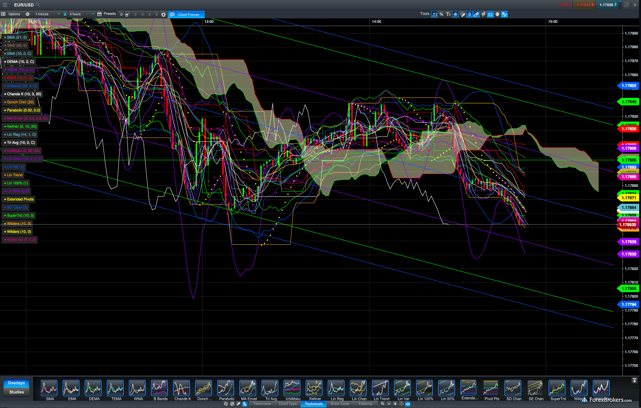Toggle the Lin Trend overlay thumbnail
This screenshot has width=641, height=408.
pos(380,388)
